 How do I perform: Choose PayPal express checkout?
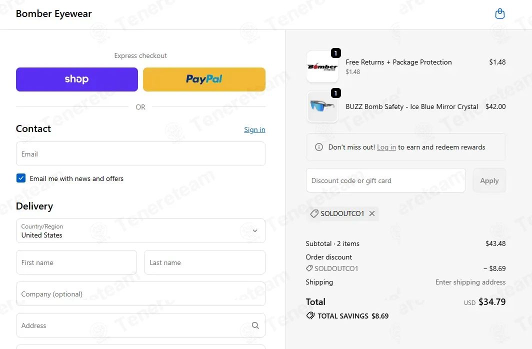pos(204,79)
